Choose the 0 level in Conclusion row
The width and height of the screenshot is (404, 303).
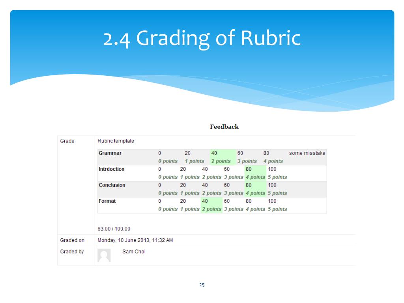click(168, 189)
